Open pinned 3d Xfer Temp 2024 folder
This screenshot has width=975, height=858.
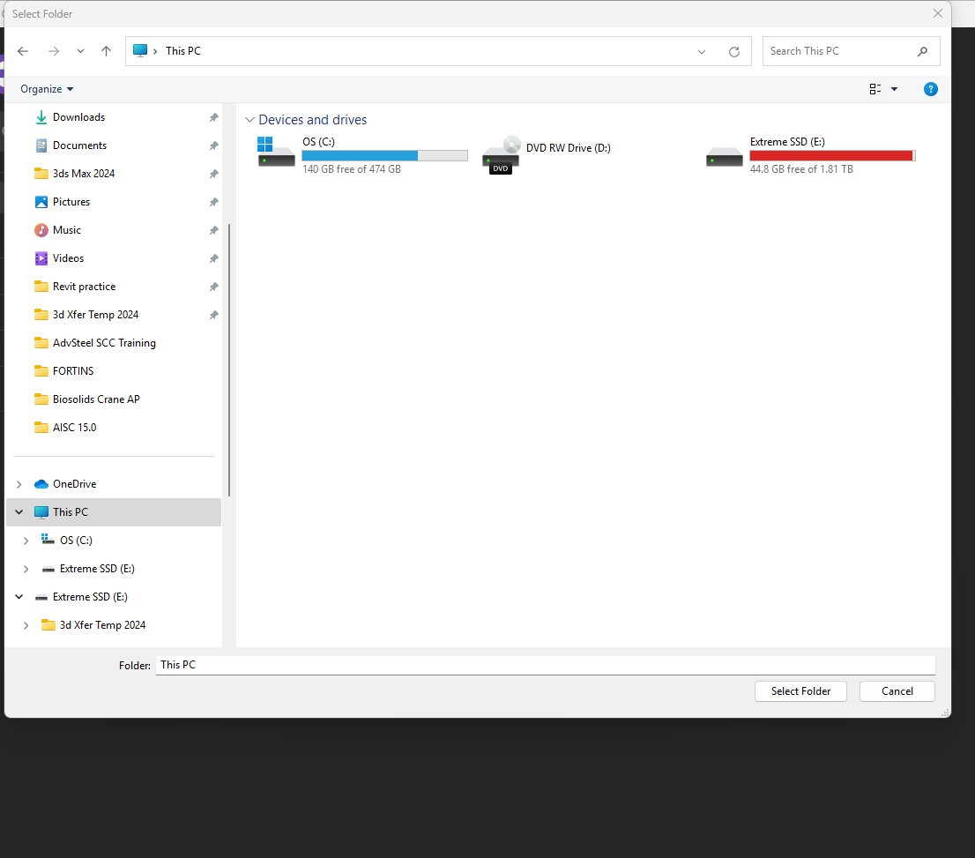(x=95, y=315)
